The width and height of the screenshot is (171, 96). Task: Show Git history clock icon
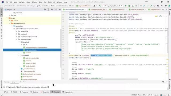coord(154,6)
